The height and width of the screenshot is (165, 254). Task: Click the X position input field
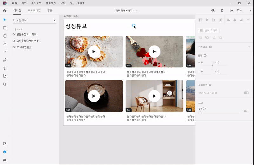[222, 62]
